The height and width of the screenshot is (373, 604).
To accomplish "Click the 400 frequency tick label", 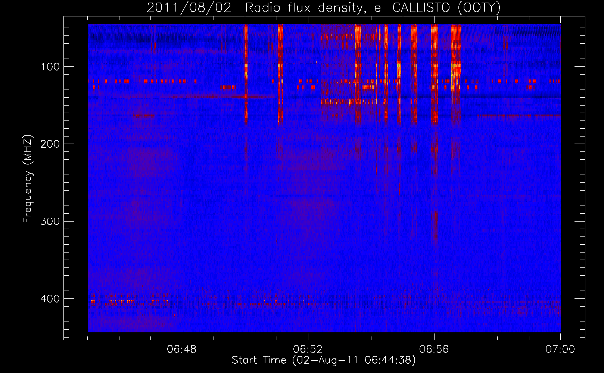I will (50, 299).
